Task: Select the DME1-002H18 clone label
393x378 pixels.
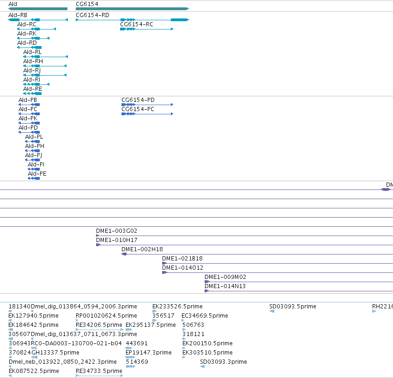Action: 142,249
